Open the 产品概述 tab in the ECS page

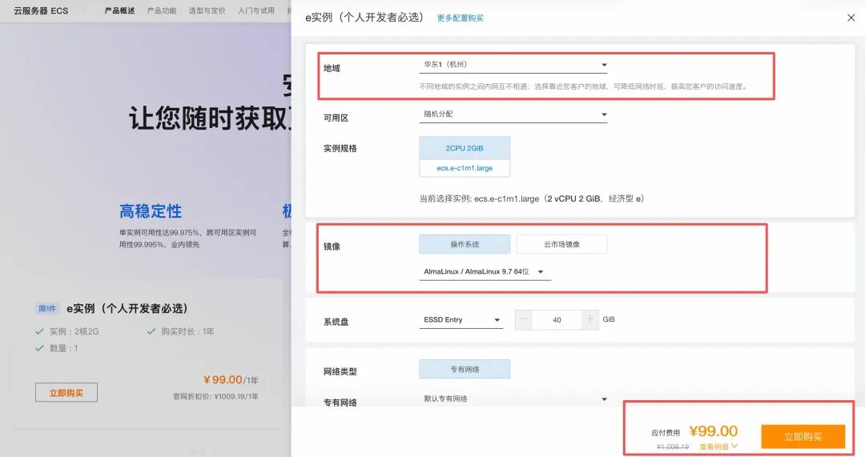[x=119, y=10]
